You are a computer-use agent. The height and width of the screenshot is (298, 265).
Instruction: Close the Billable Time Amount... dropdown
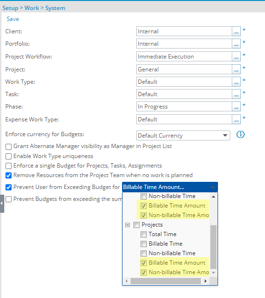coord(170,187)
